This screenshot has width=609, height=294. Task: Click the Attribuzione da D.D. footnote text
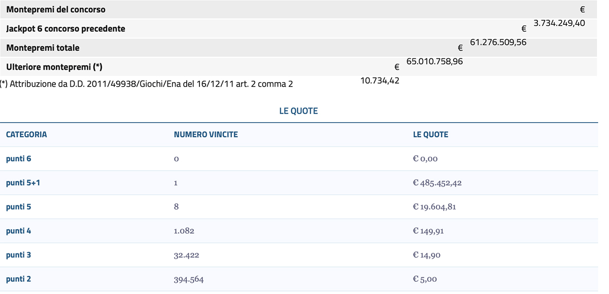(147, 84)
